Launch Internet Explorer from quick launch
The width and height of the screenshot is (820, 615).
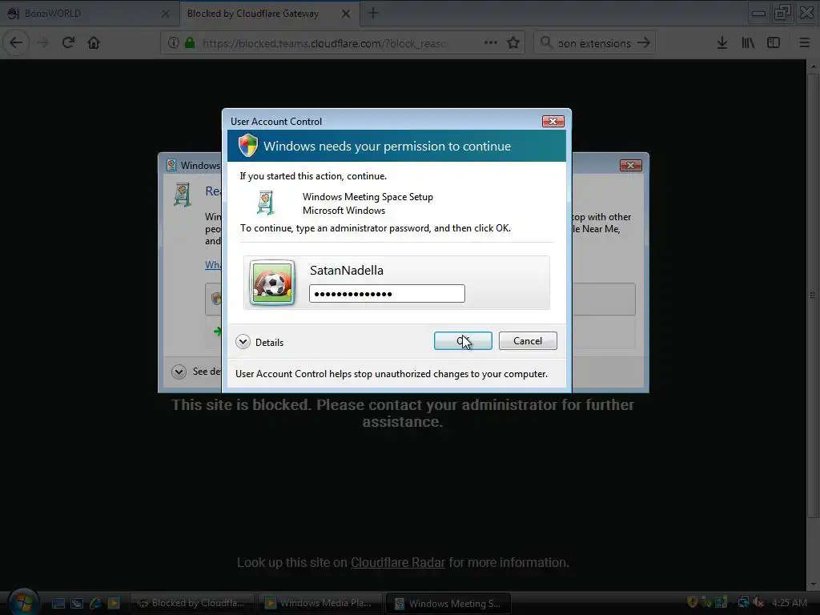click(x=95, y=603)
